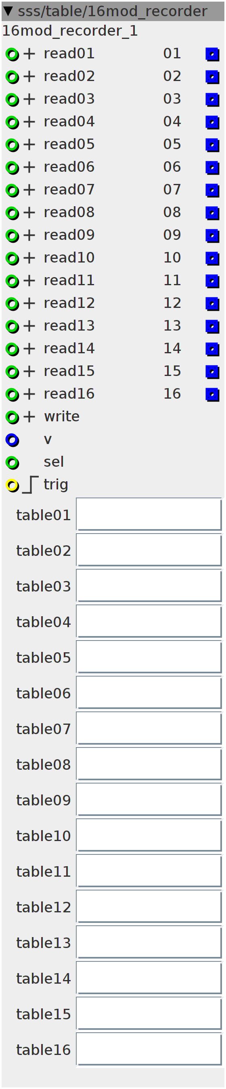The width and height of the screenshot is (226, 1089).
Task: Click the green sel inlet circle
Action: [x=12, y=463]
